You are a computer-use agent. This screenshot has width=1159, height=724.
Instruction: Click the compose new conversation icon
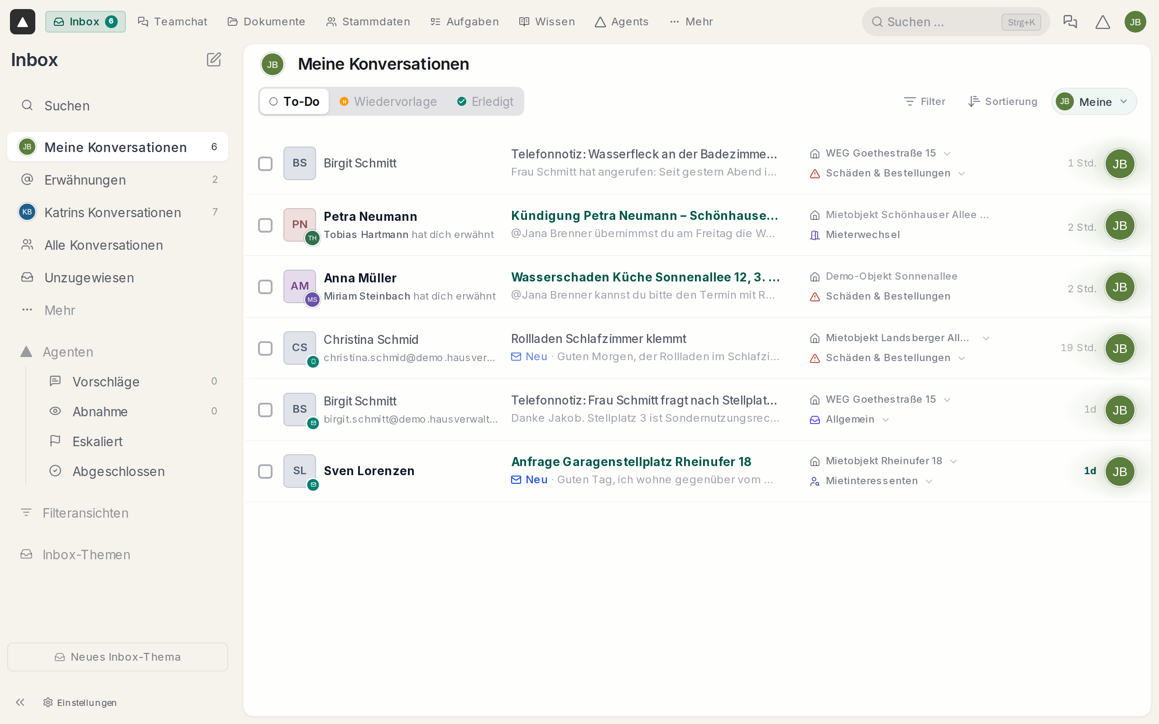[x=214, y=60]
